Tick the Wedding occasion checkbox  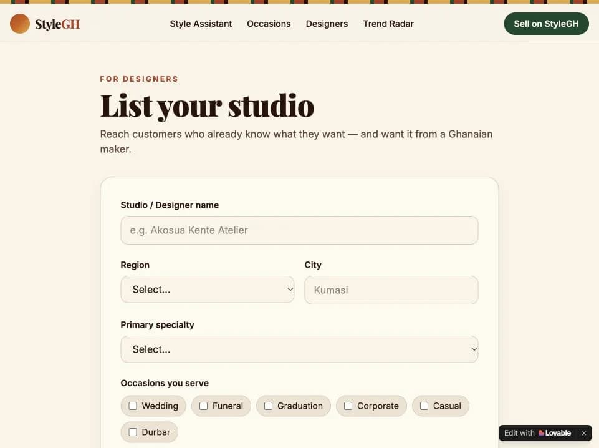133,406
